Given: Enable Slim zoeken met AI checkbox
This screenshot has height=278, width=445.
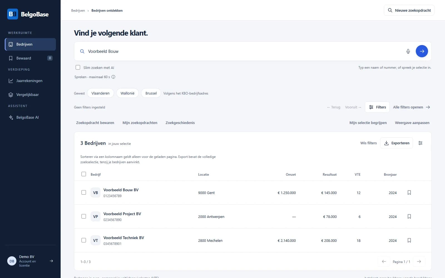Looking at the screenshot, I should coord(78,67).
